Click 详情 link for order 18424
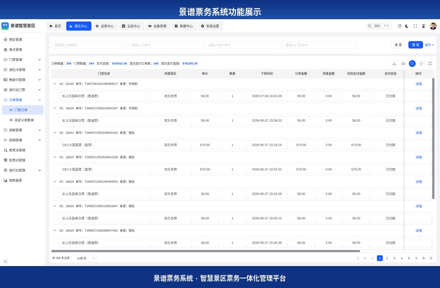 tap(419, 108)
